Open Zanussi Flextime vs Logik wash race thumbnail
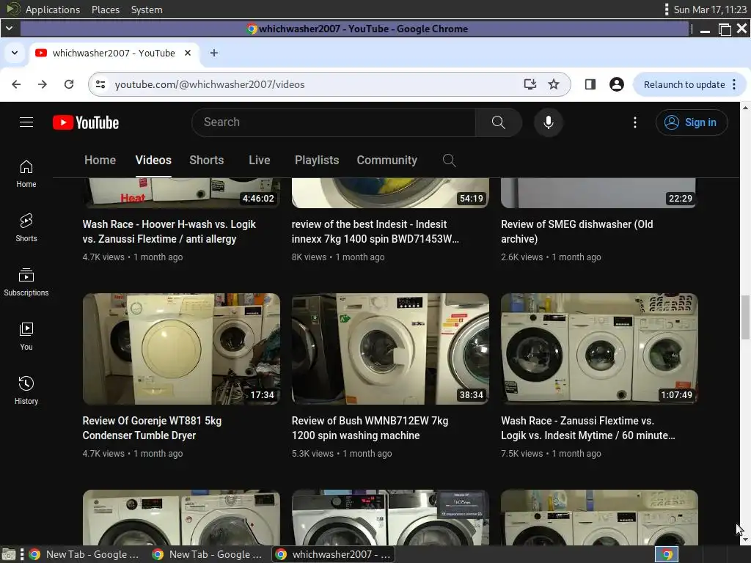This screenshot has height=563, width=751. [x=599, y=349]
